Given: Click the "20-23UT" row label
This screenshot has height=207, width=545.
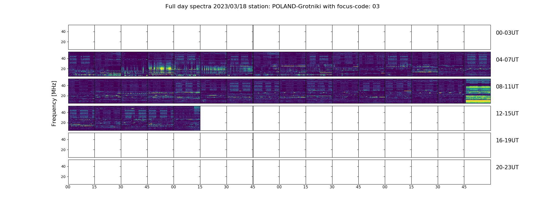Looking at the screenshot, I should coord(507,167).
